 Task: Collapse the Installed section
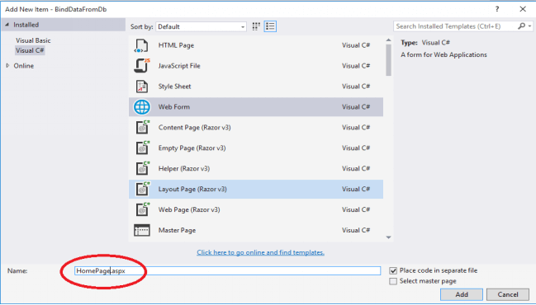(7, 25)
